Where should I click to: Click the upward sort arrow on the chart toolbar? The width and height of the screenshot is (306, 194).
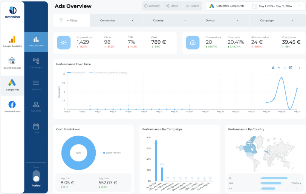279,68
